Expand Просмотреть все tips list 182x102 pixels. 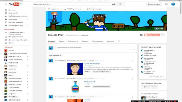(x=157, y=77)
